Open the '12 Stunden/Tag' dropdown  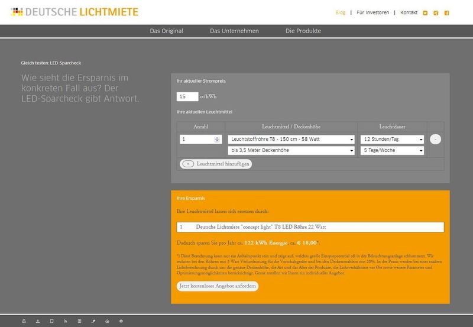[392, 139]
